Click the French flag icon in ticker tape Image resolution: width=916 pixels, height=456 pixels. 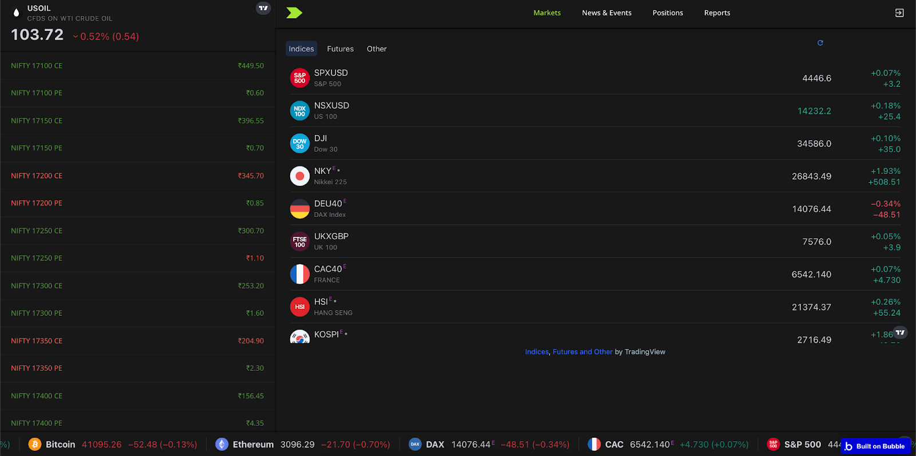coord(594,444)
